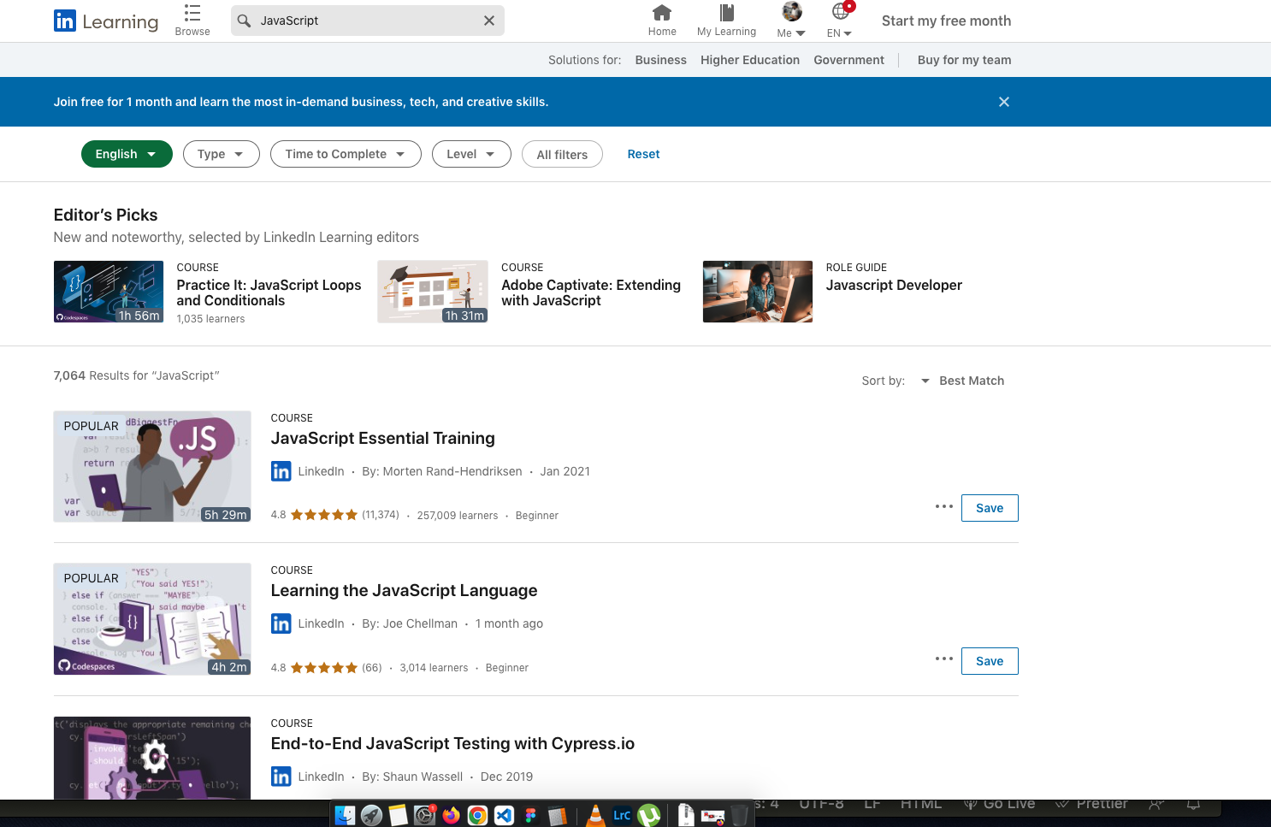Image resolution: width=1271 pixels, height=827 pixels.
Task: Open Firefox from the Dock
Action: (451, 815)
